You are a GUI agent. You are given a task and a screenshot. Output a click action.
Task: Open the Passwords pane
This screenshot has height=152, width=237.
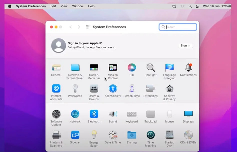[x=75, y=88]
